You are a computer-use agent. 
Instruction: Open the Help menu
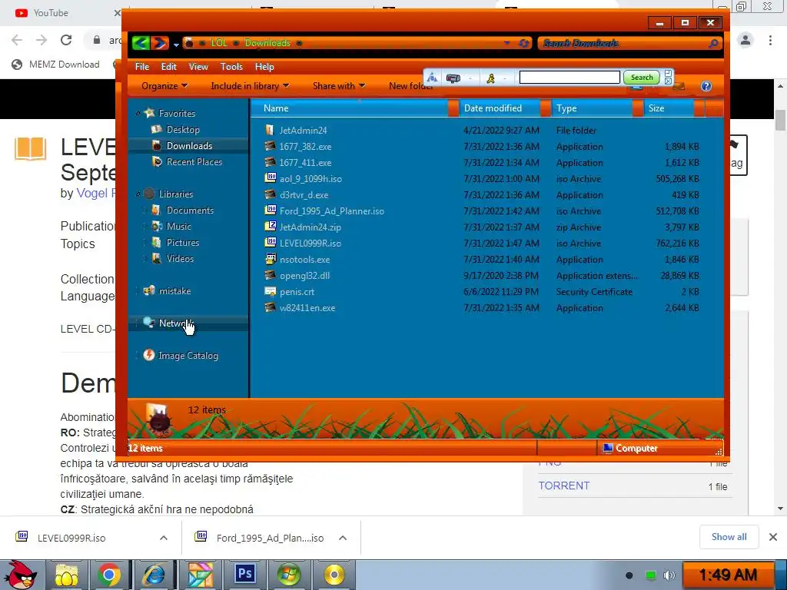(264, 67)
